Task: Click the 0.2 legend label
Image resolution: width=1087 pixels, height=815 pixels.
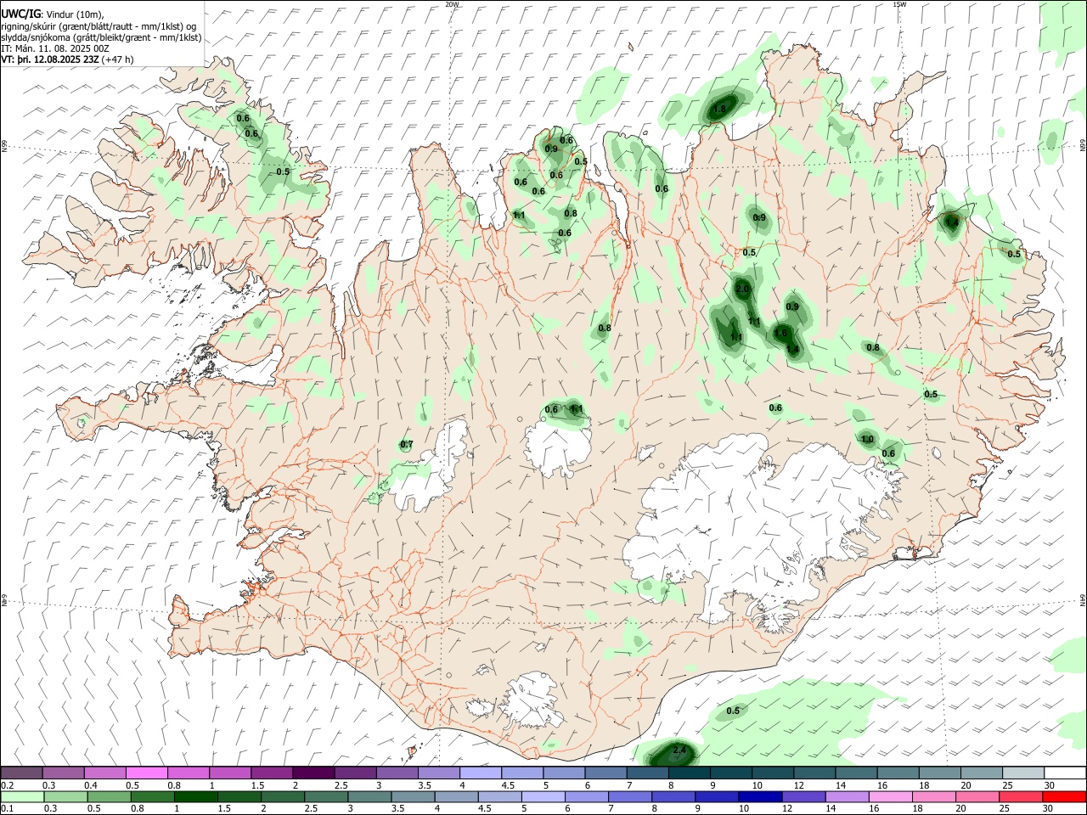Action: click(x=7, y=784)
